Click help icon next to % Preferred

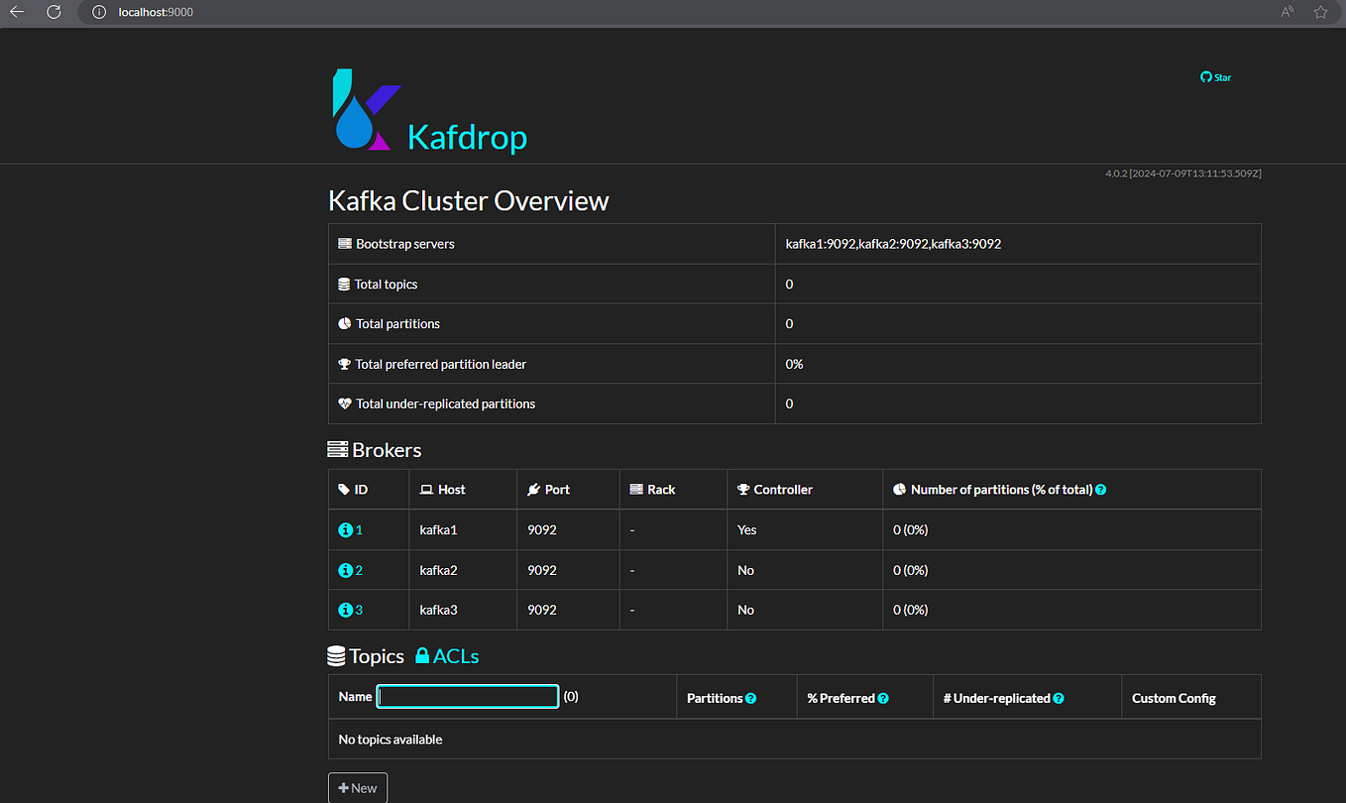(883, 698)
